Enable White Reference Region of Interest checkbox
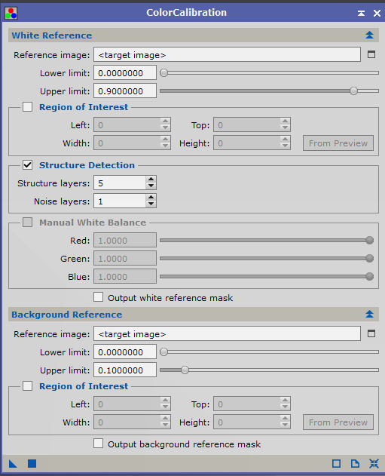Image resolution: width=385 pixels, height=476 pixels. point(28,107)
